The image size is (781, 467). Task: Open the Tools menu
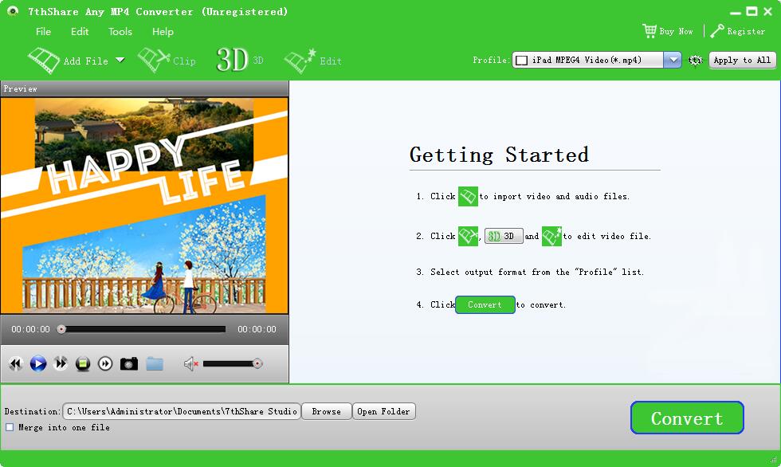pyautogui.click(x=119, y=32)
